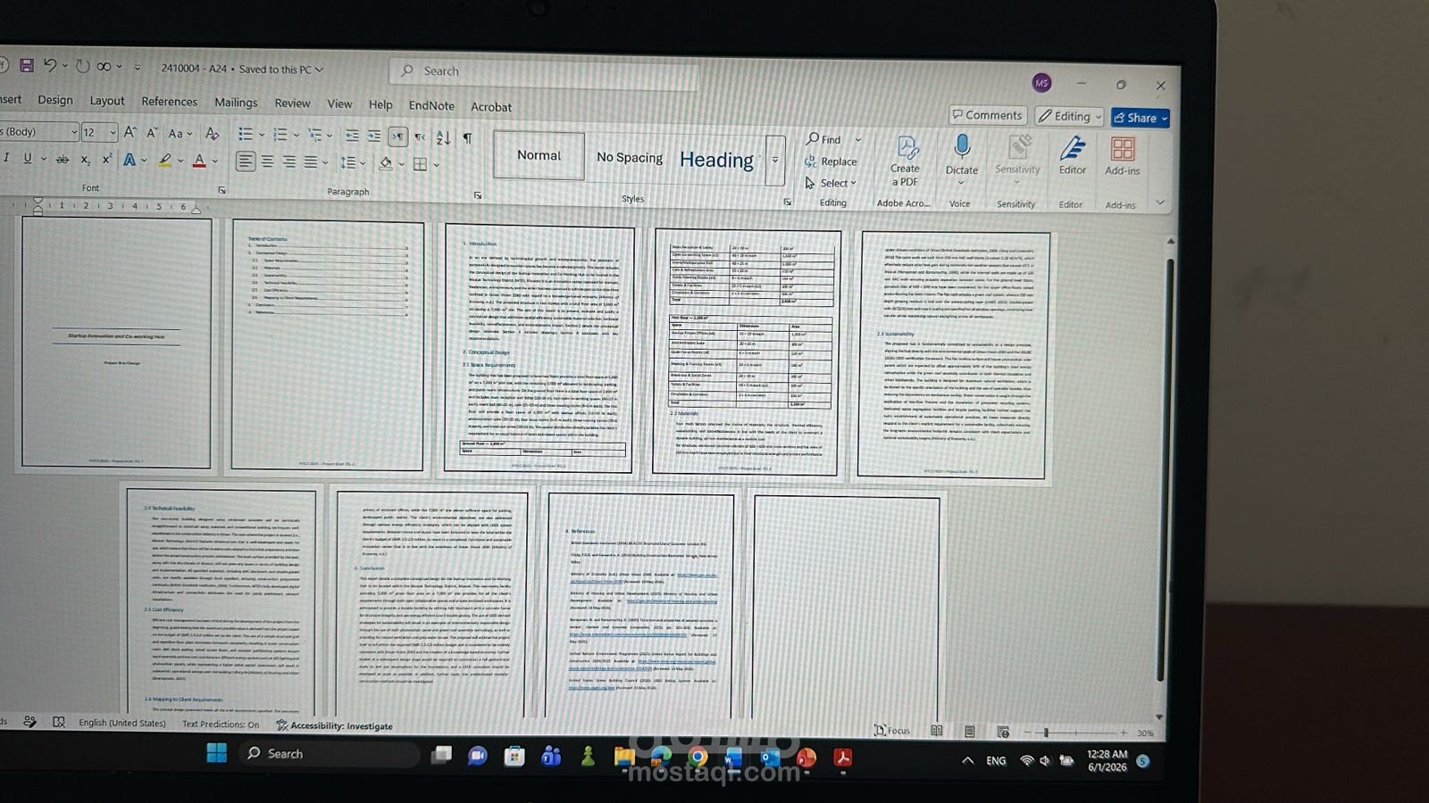Clear all formatting from the selection
Screen dimensions: 1429x803
click(212, 134)
